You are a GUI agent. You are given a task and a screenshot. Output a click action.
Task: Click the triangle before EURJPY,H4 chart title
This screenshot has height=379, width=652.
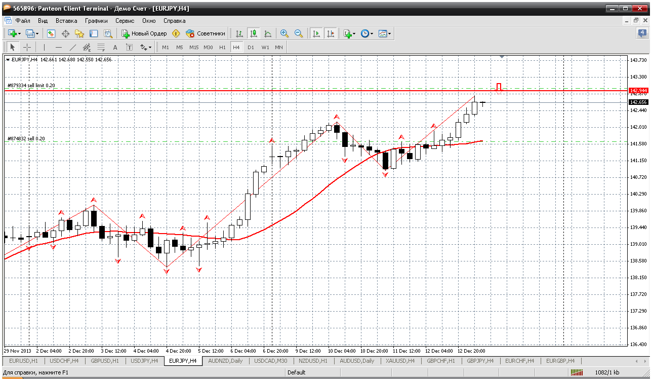click(x=8, y=60)
